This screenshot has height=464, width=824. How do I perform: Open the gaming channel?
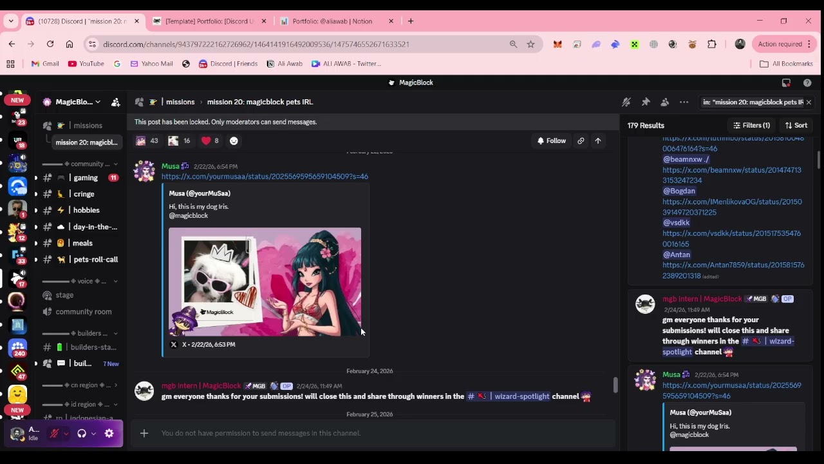80,178
